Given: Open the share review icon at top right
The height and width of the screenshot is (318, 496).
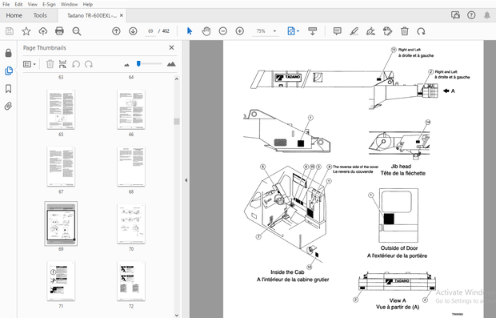Looking at the screenshot, I should click(x=455, y=15).
